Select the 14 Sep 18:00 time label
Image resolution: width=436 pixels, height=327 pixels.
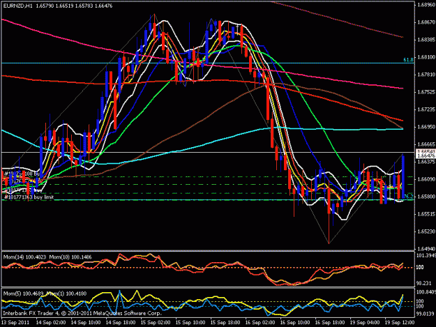click(x=121, y=323)
